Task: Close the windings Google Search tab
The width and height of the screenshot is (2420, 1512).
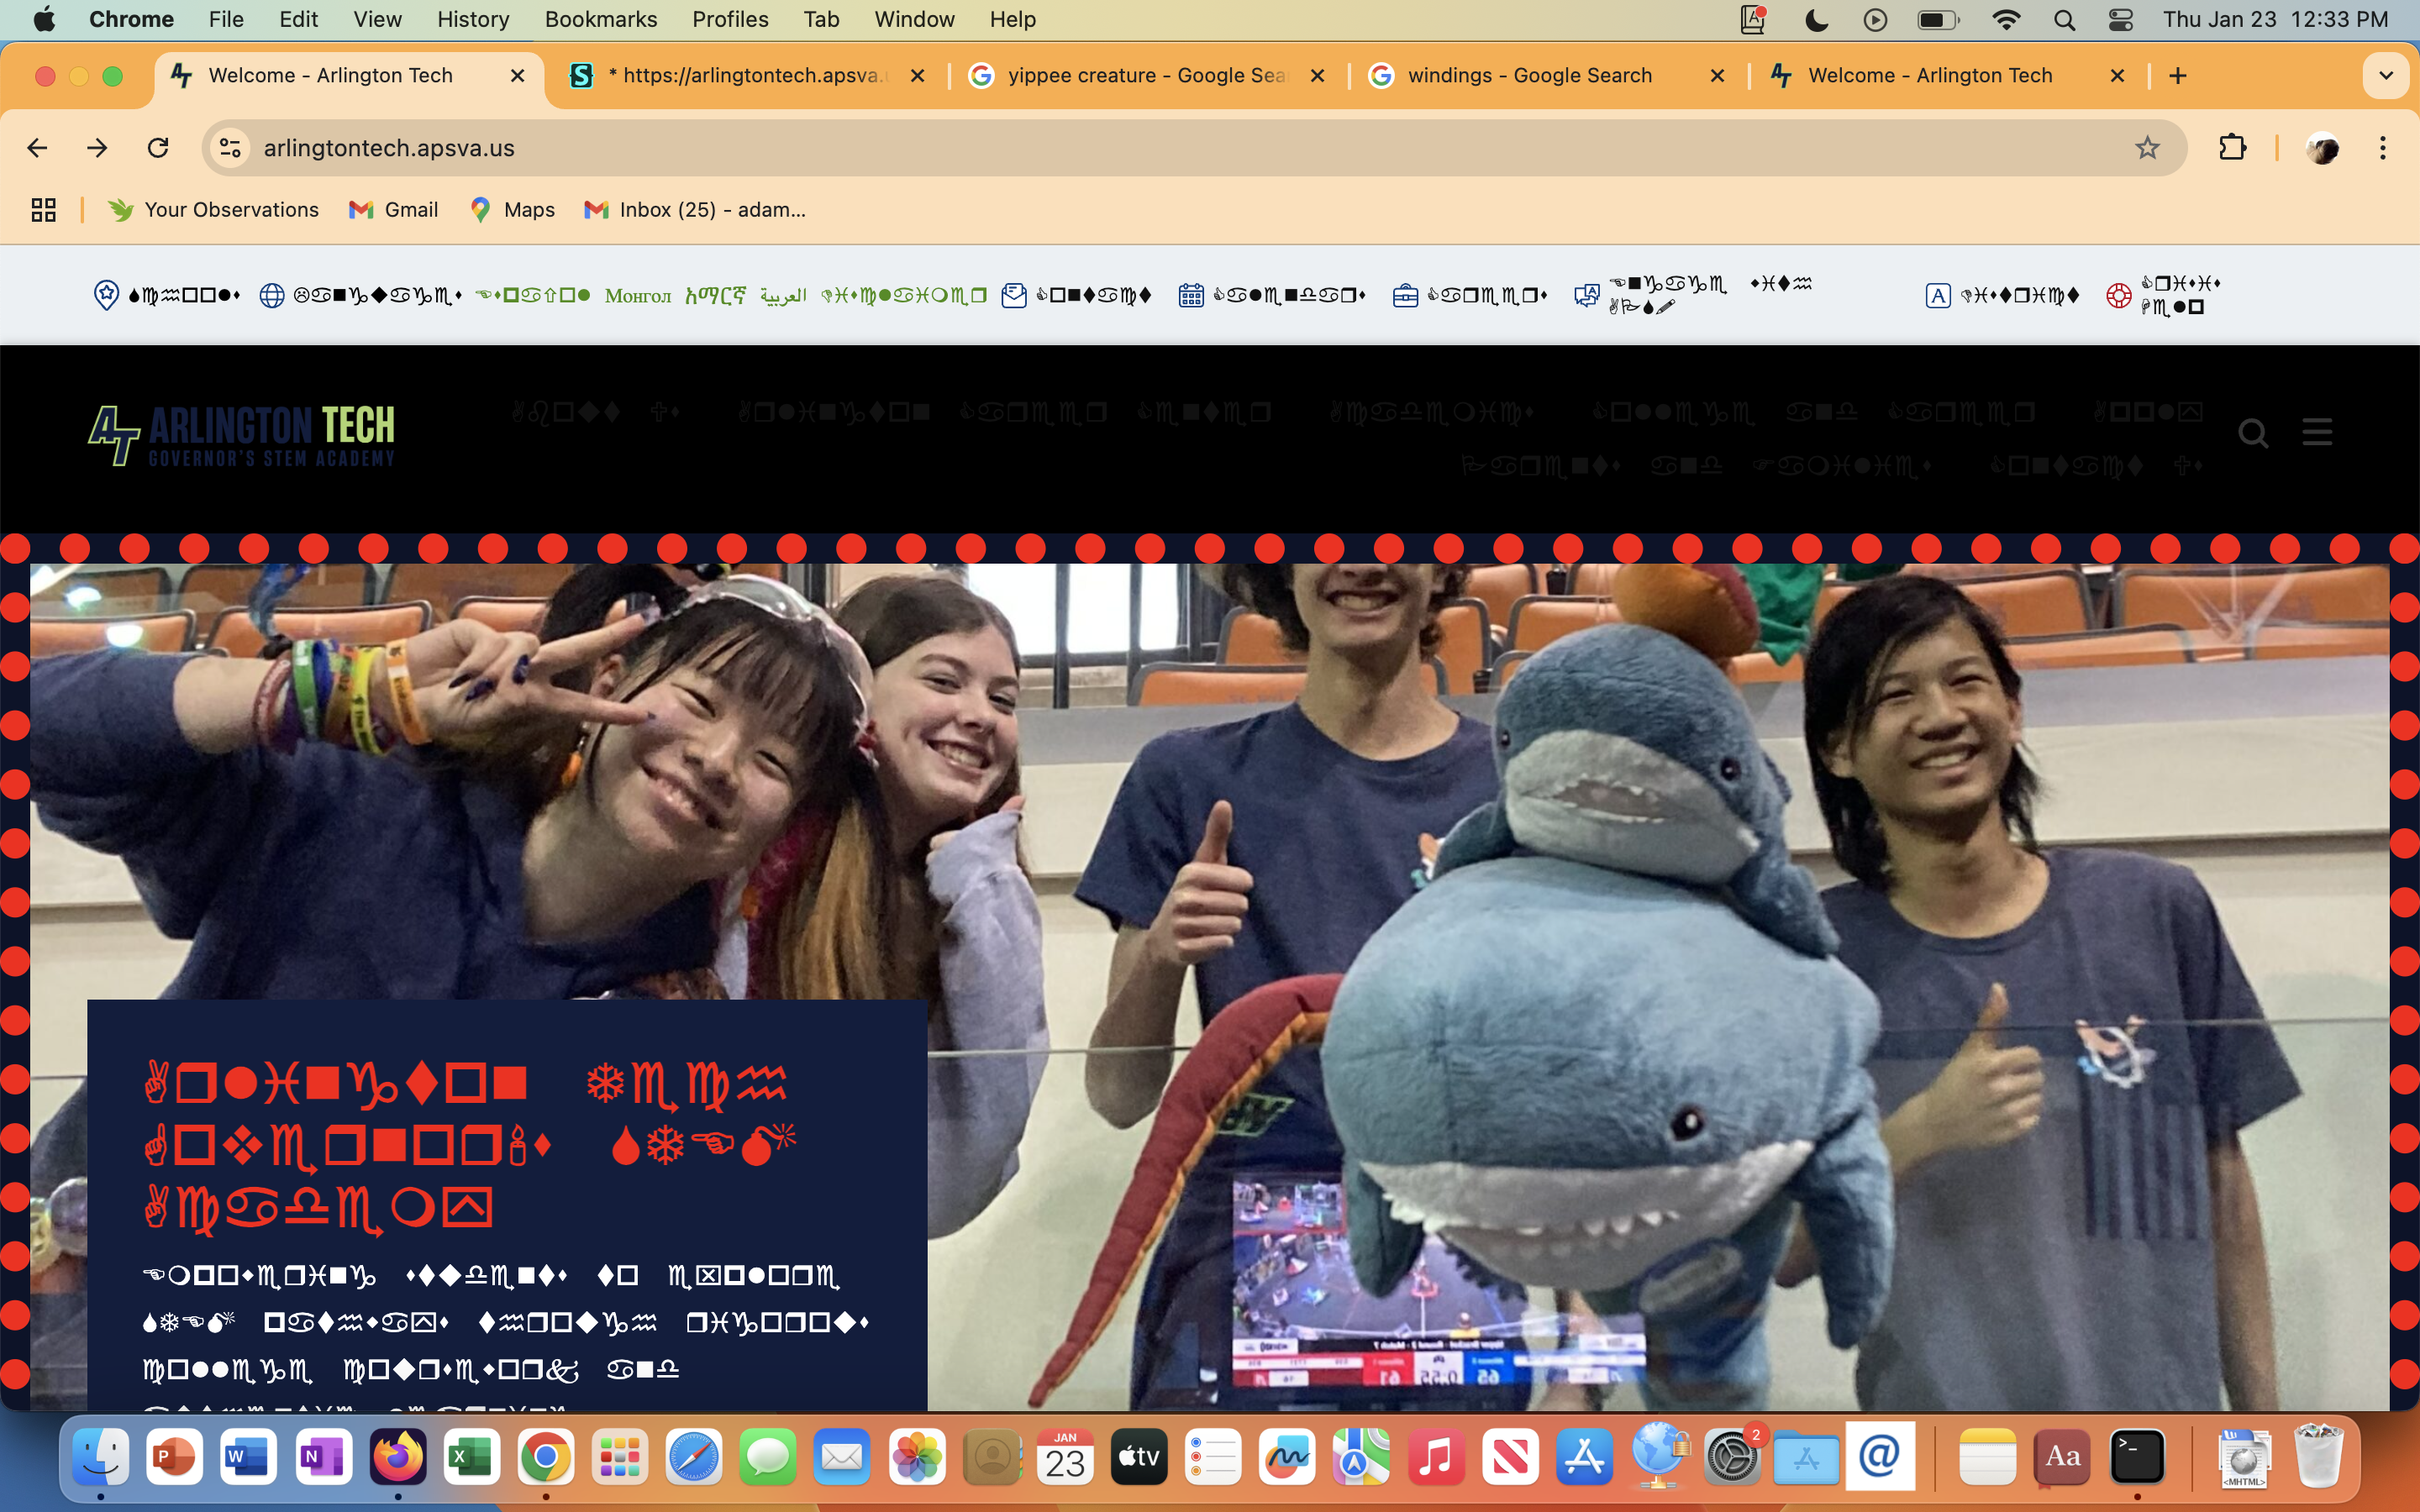Action: pyautogui.click(x=1717, y=76)
